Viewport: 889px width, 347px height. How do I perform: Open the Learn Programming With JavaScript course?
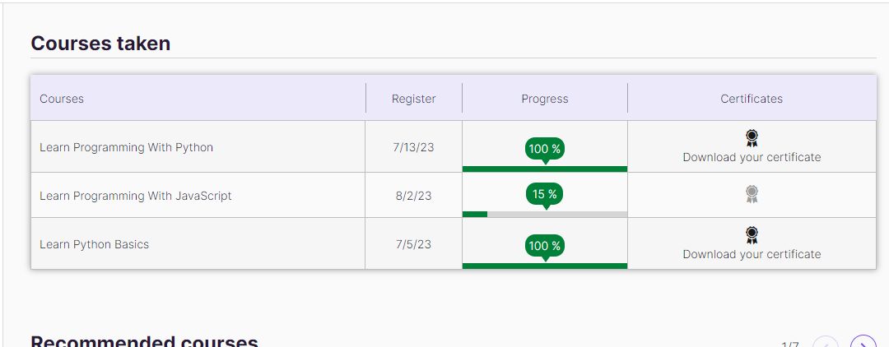tap(136, 196)
